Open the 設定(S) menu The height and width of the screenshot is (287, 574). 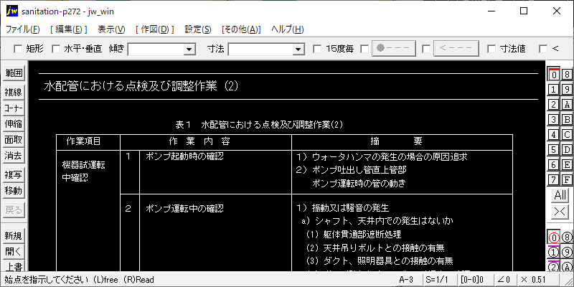198,29
